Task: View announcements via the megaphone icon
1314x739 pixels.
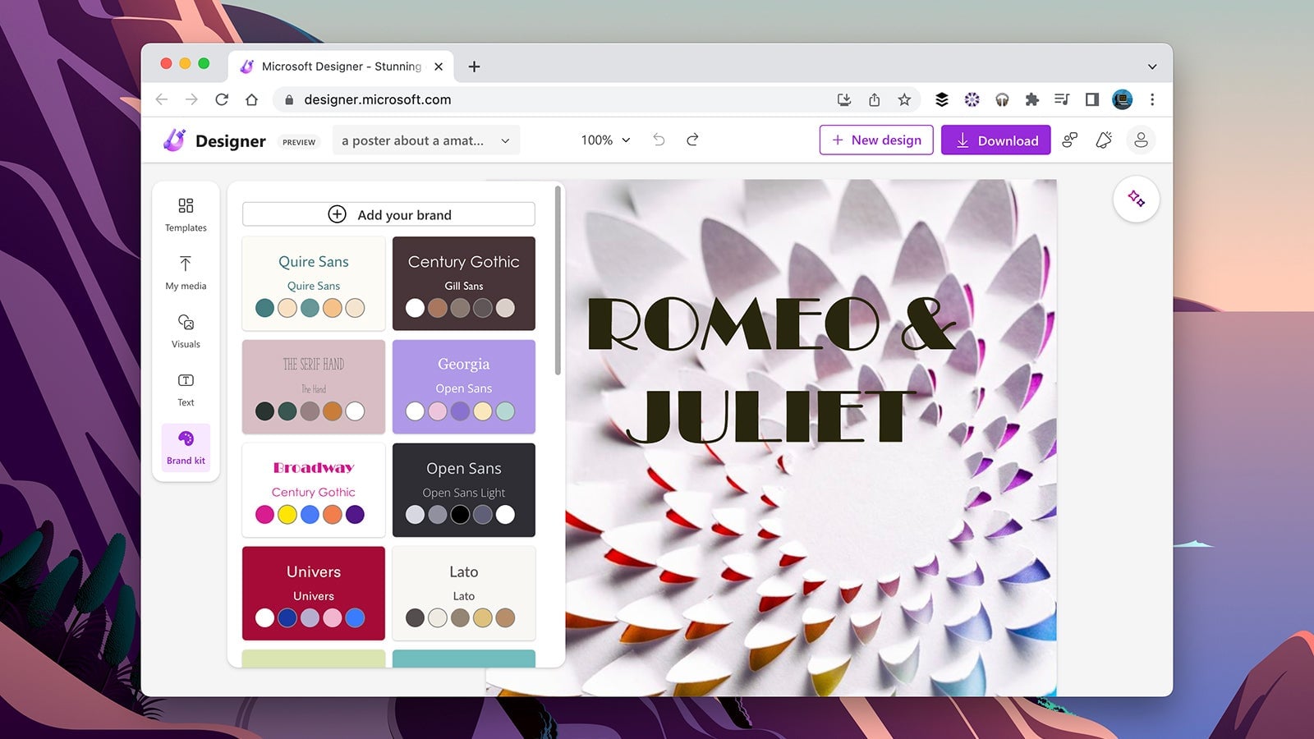Action: point(1104,140)
